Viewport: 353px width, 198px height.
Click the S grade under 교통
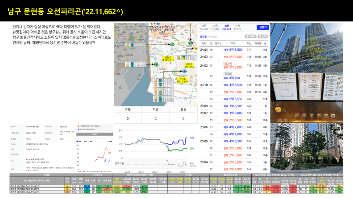click(x=128, y=118)
